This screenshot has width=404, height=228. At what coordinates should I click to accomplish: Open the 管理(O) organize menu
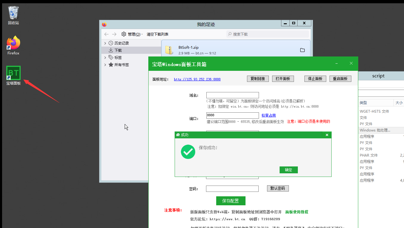coord(132,34)
